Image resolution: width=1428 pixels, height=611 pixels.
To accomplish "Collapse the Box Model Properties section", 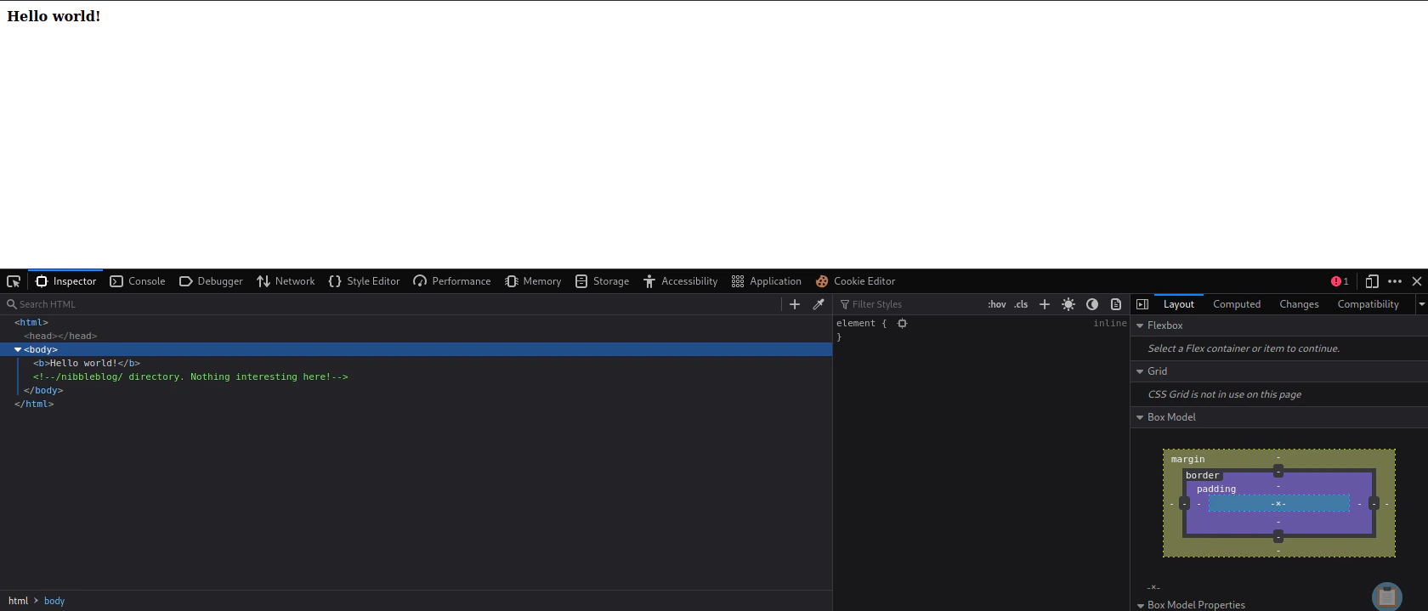I will tap(1140, 605).
